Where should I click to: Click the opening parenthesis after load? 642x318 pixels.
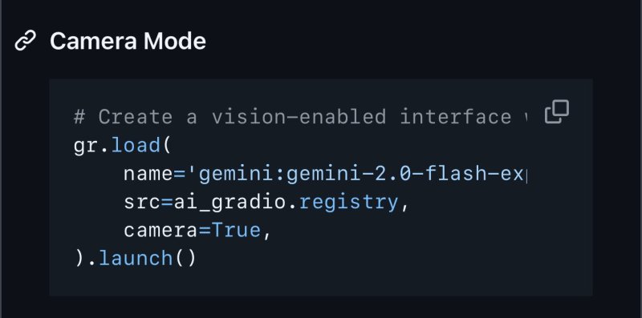pyautogui.click(x=167, y=146)
